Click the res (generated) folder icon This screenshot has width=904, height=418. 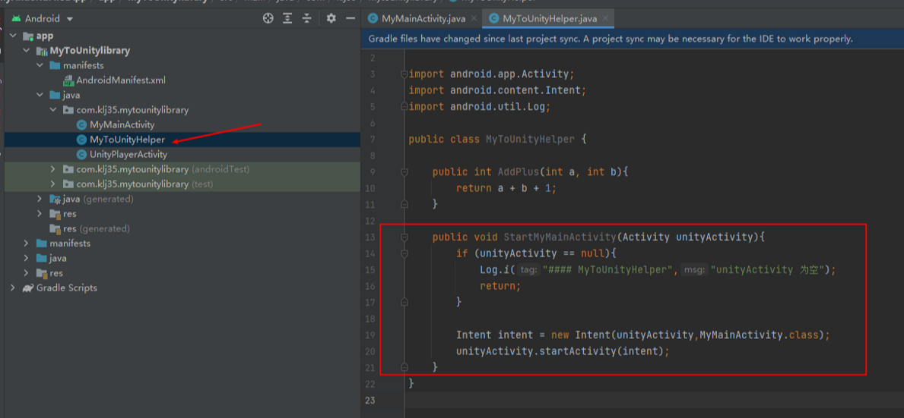[55, 229]
